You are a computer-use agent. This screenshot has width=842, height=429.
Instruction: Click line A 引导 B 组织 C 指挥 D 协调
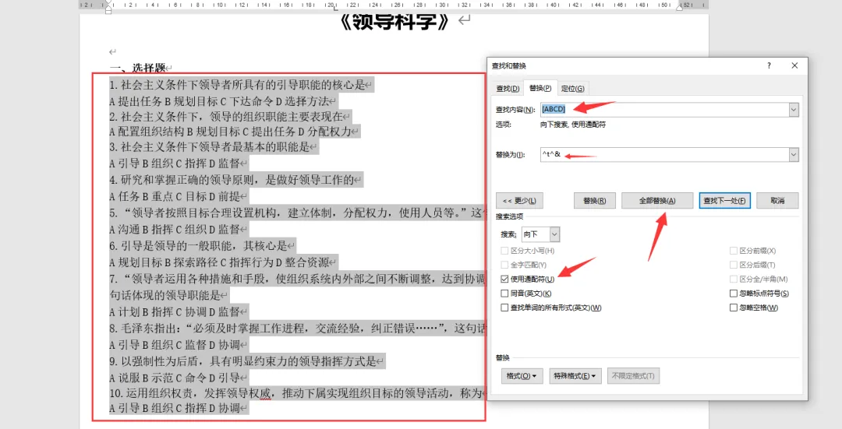click(175, 408)
